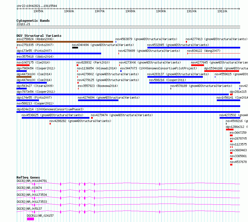
Task: Select the magenta DGCR11 gene block
Action: point(31,219)
